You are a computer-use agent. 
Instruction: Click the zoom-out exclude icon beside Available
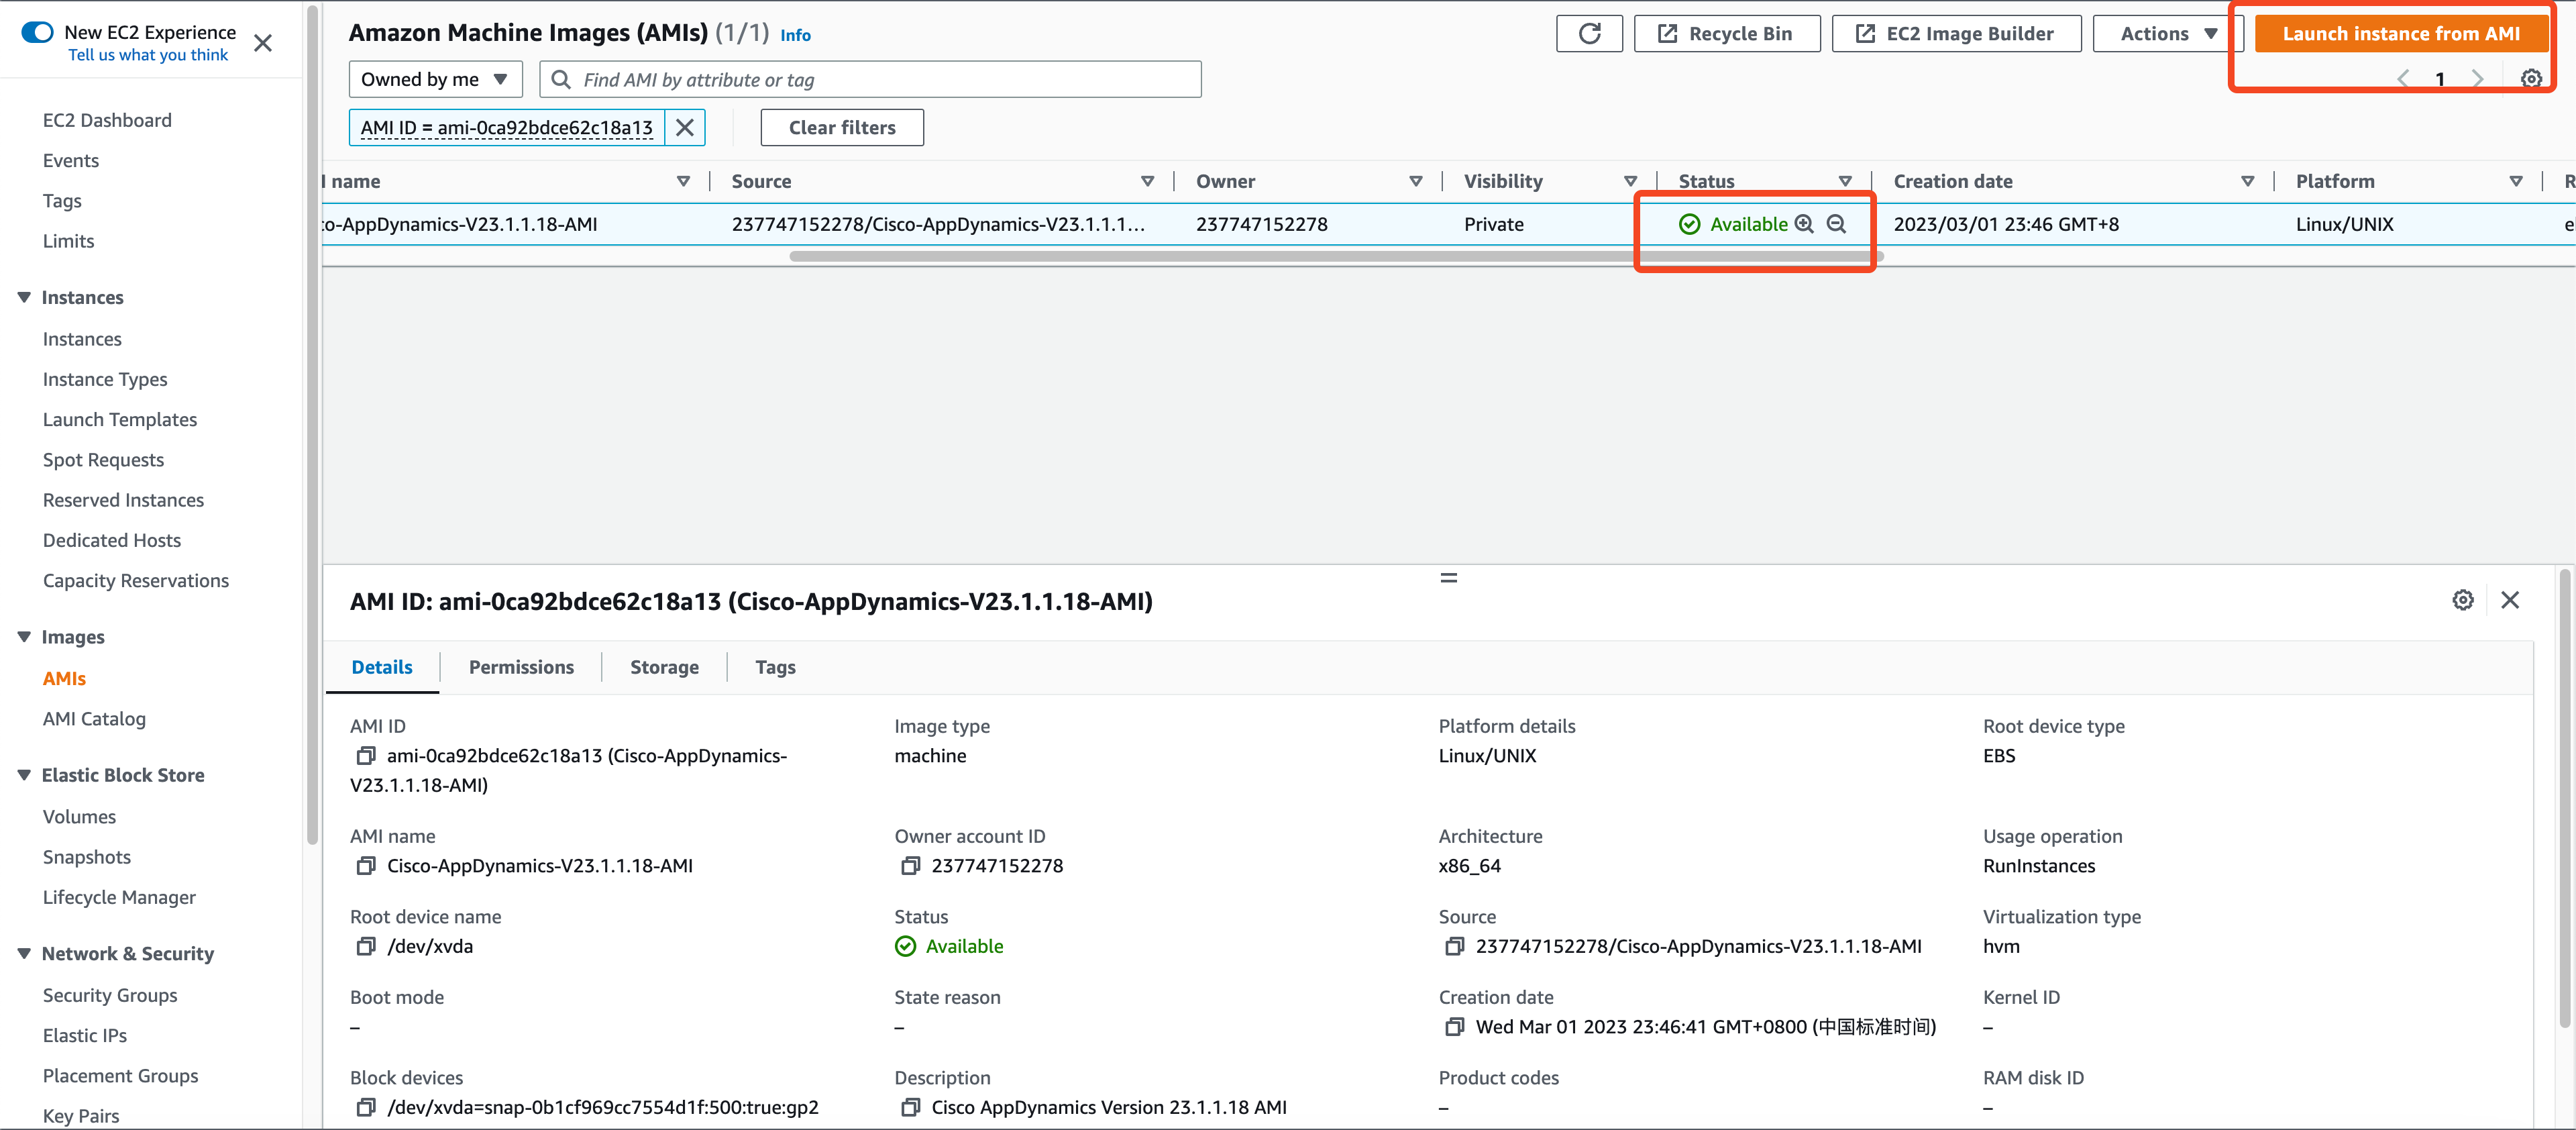pos(1836,224)
